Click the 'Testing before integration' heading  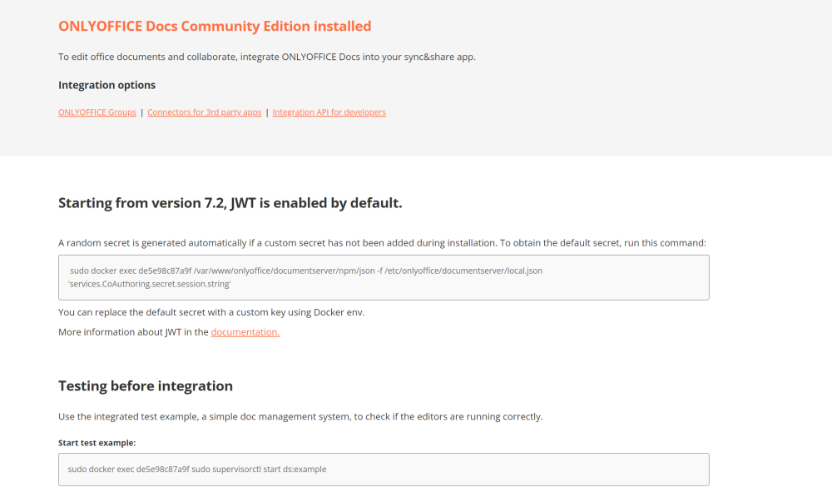point(146,385)
